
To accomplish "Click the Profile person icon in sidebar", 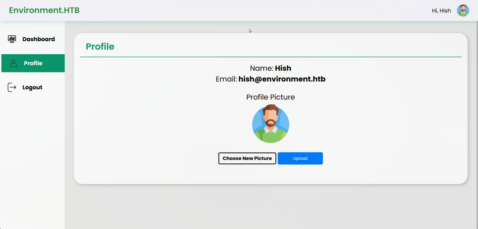I will click(13, 63).
